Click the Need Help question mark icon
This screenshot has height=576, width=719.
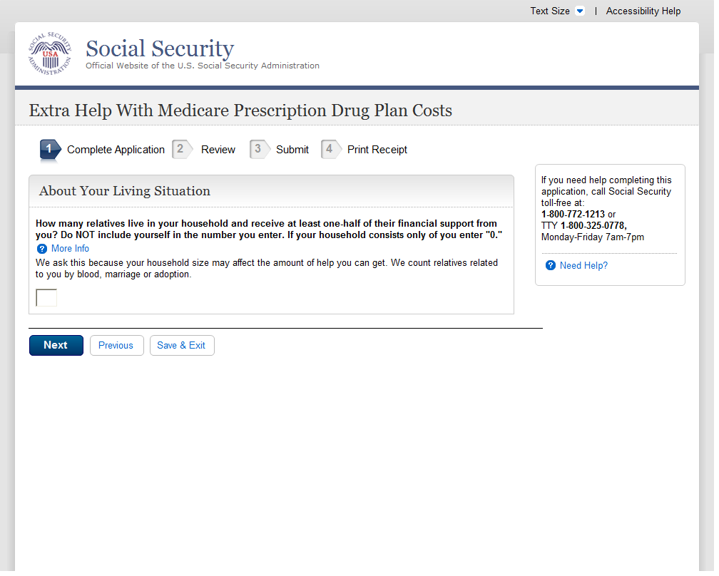551,266
